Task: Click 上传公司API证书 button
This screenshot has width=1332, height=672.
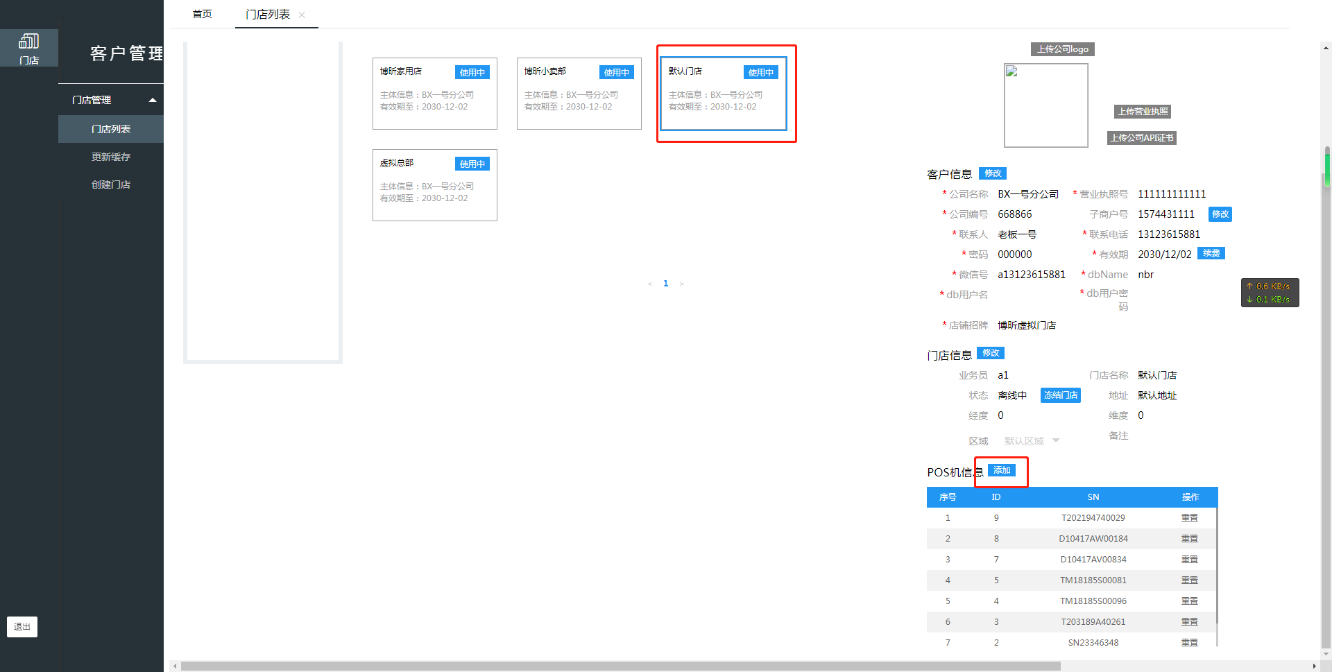Action: pos(1142,138)
